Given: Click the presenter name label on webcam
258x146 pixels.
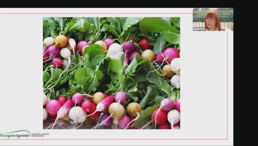Looking at the screenshot, I should point(199,29).
